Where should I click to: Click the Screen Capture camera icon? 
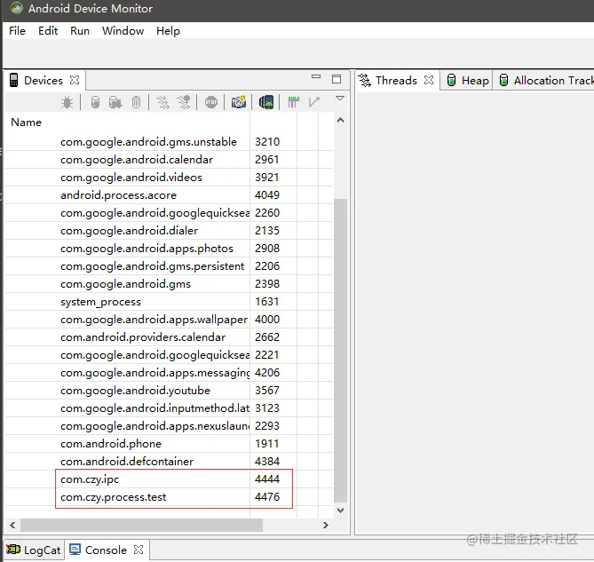239,102
